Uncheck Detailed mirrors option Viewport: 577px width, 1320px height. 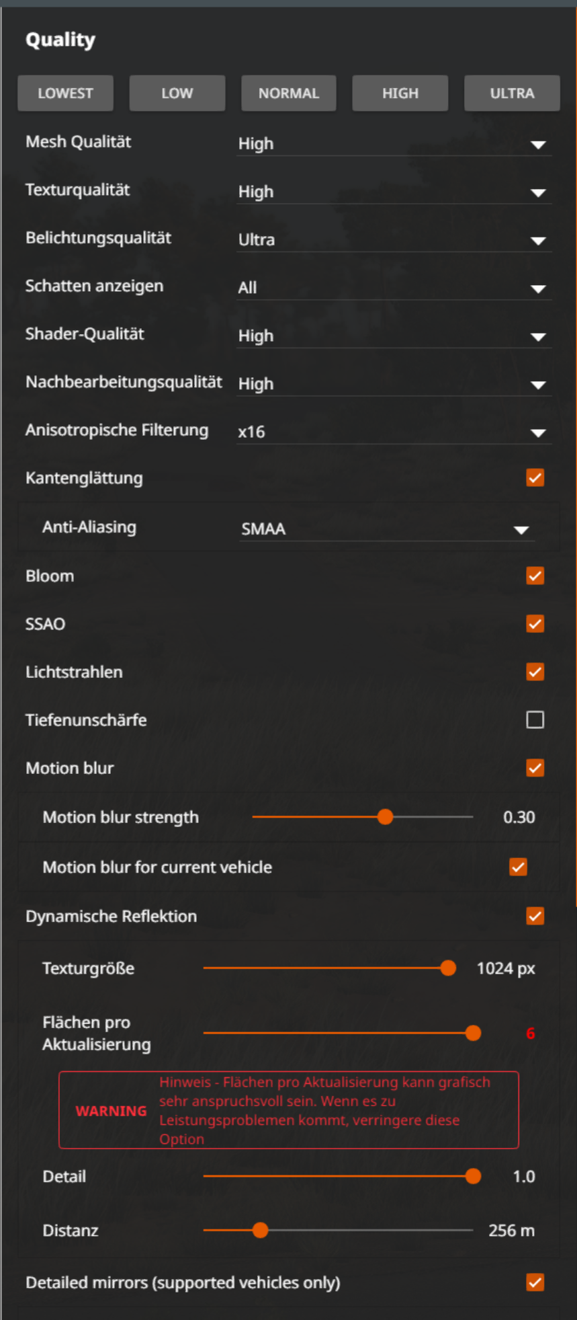[535, 1282]
